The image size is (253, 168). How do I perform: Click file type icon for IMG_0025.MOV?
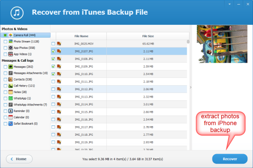pyautogui.click(x=59, y=44)
